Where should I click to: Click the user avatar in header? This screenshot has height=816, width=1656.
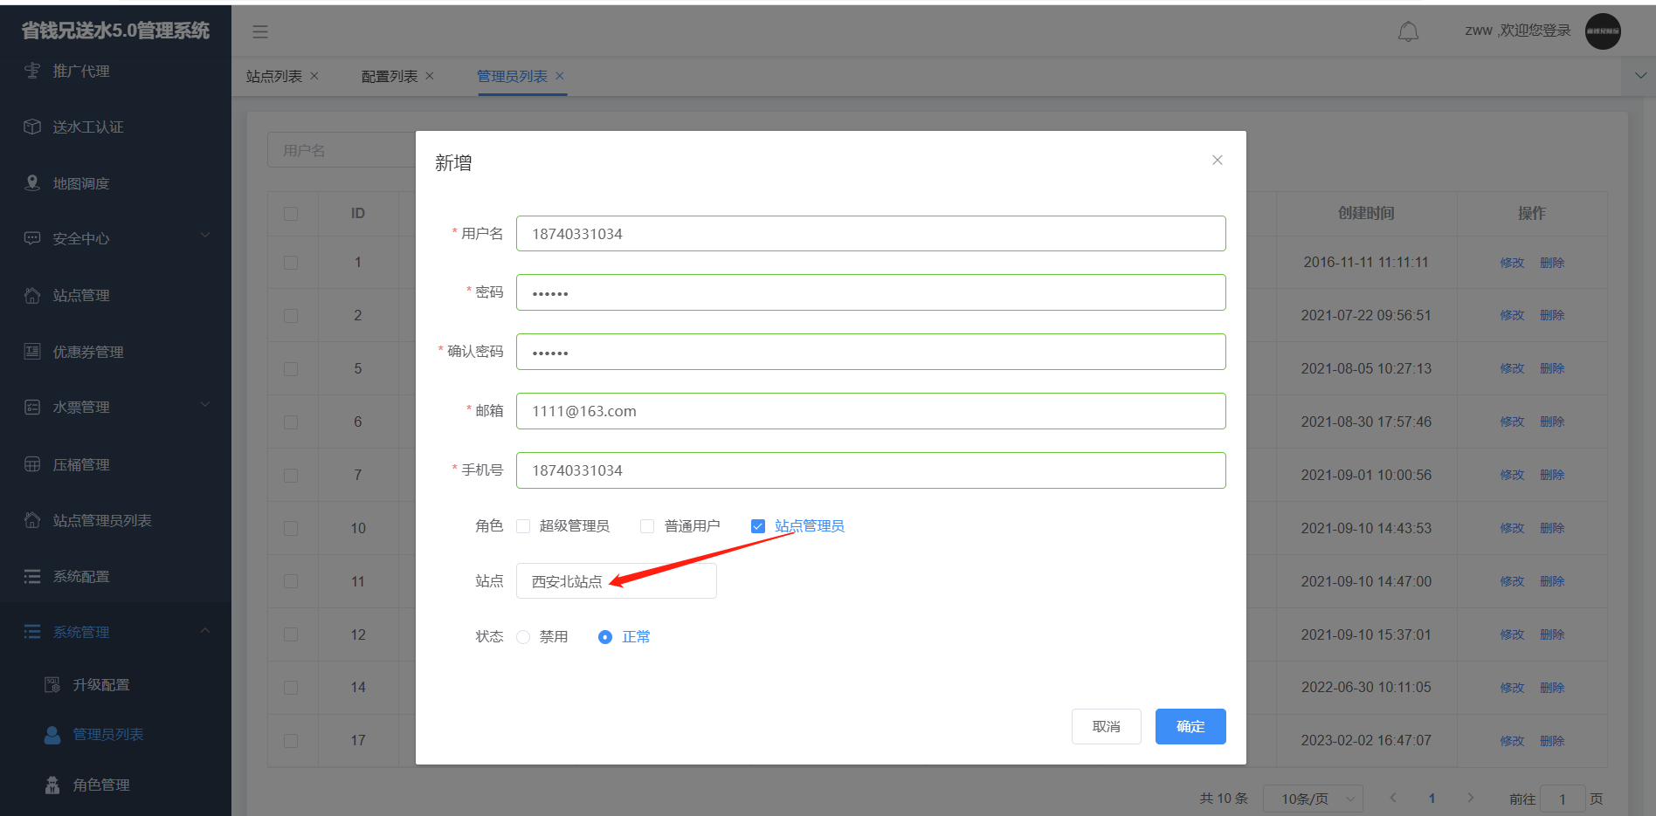(x=1603, y=31)
